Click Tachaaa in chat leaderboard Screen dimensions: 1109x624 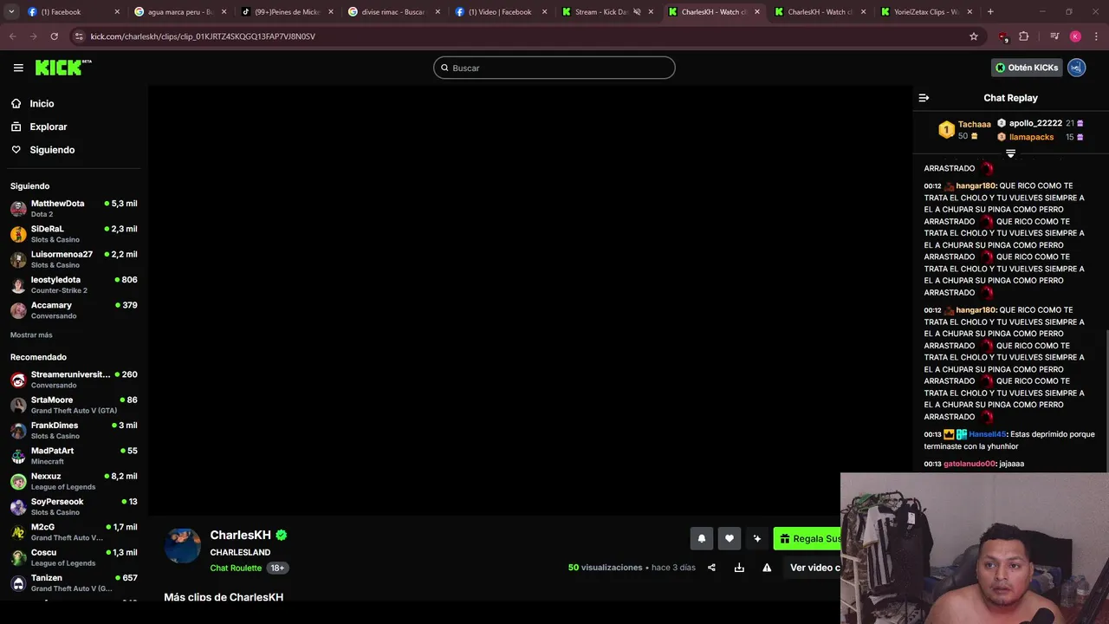(974, 124)
